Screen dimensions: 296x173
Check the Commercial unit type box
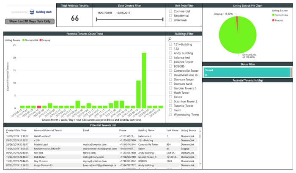pos(170,11)
